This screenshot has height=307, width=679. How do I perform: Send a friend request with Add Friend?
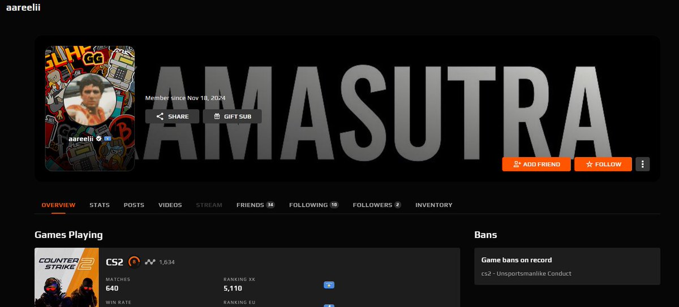536,164
